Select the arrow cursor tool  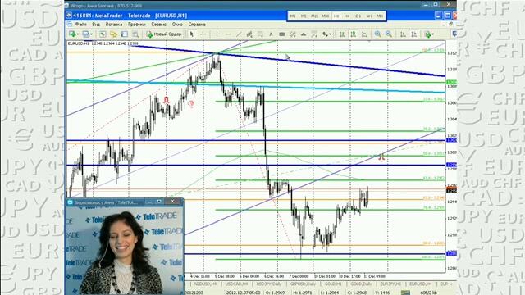[192, 34]
